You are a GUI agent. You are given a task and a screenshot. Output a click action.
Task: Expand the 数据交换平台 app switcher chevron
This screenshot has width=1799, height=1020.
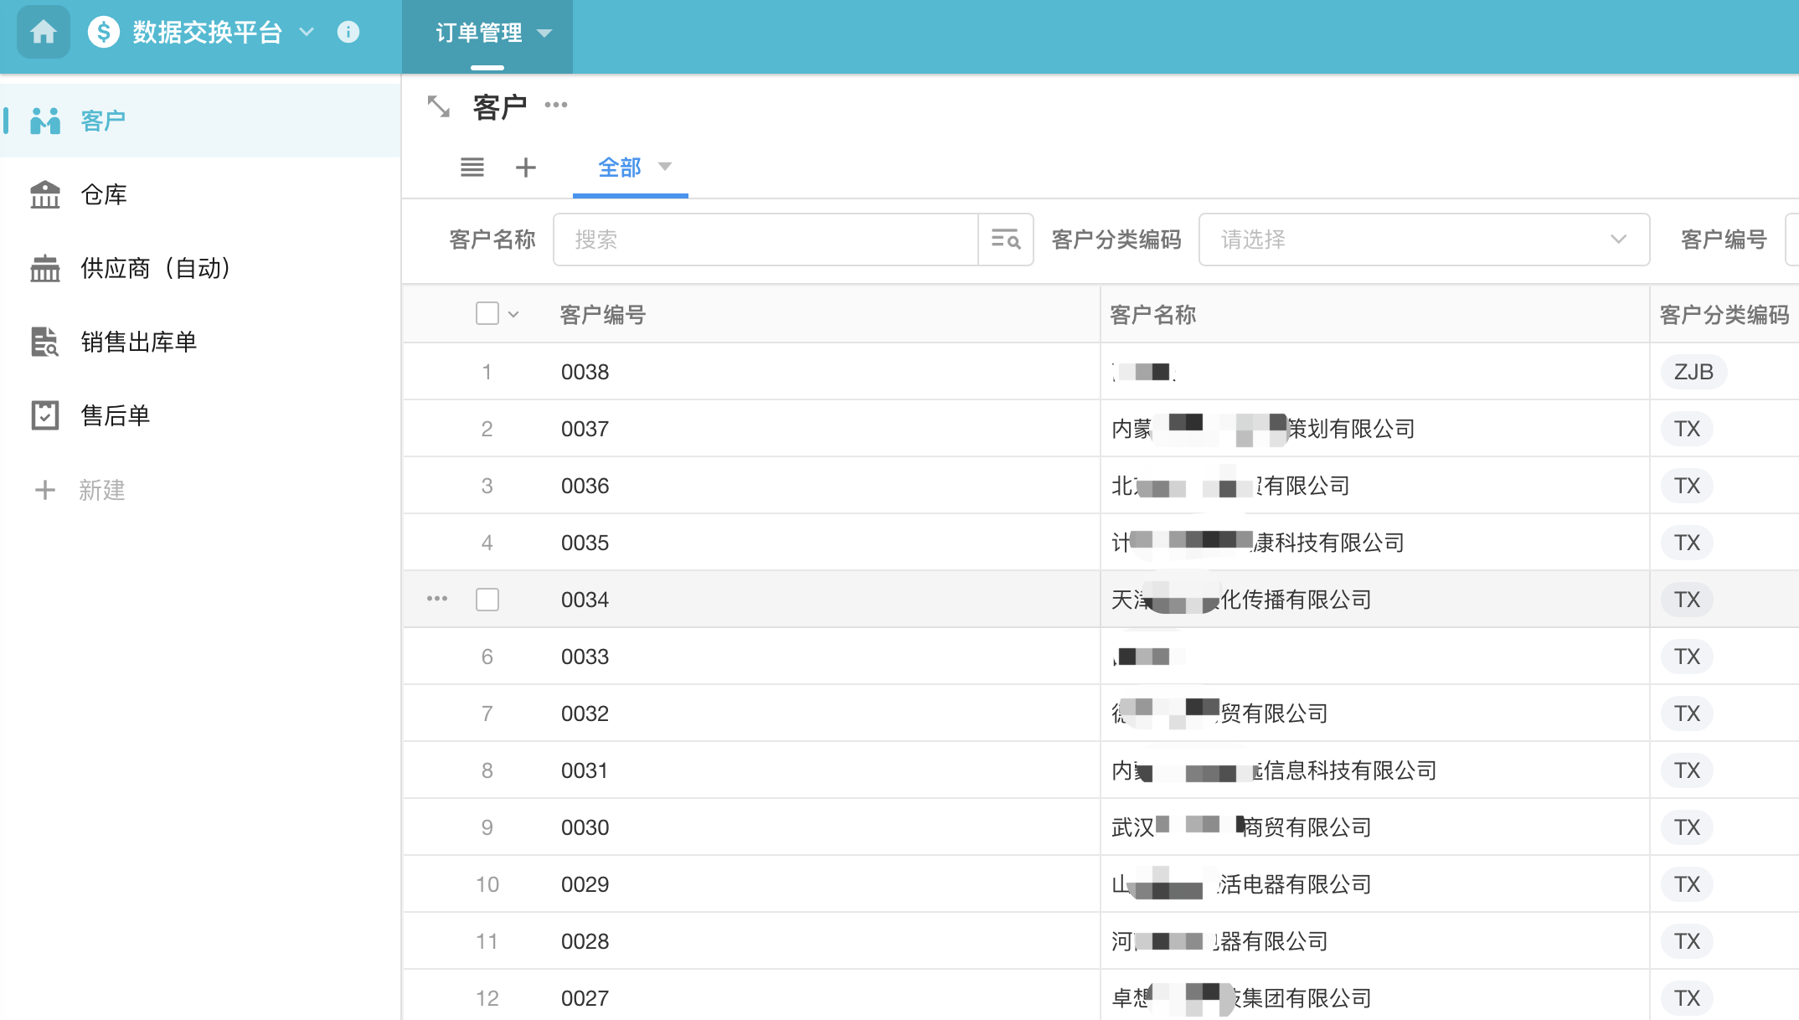[307, 33]
